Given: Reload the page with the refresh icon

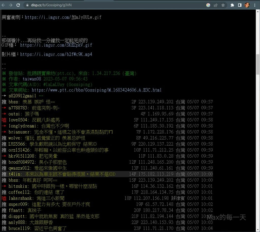Looking at the screenshot, I should coord(18,5).
